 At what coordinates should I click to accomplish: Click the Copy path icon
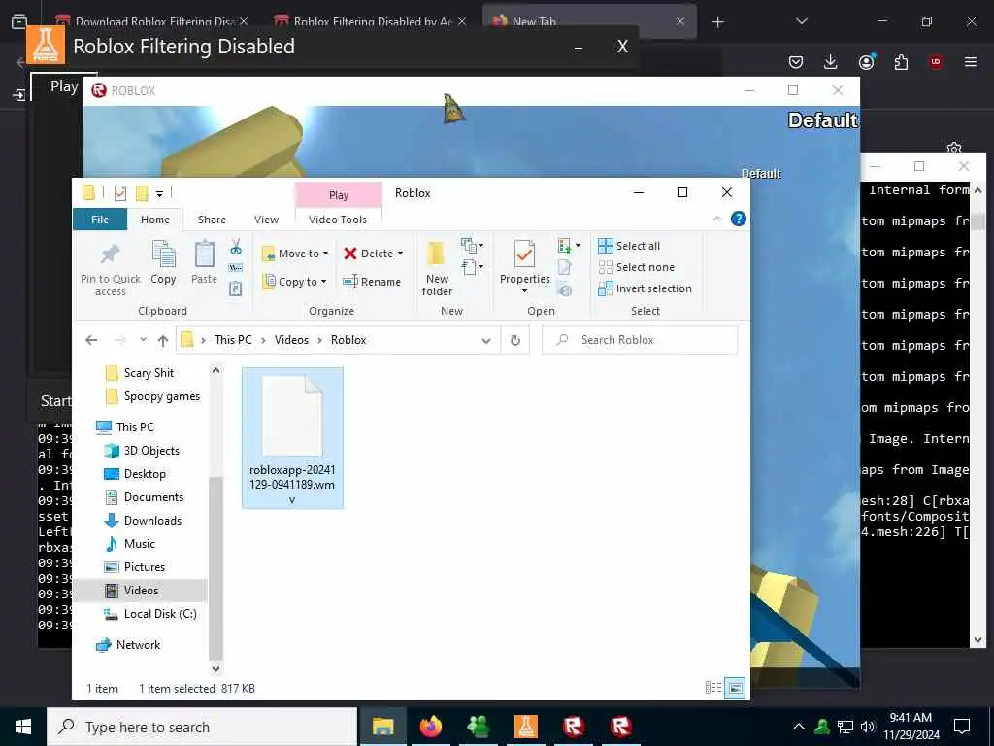(x=236, y=268)
